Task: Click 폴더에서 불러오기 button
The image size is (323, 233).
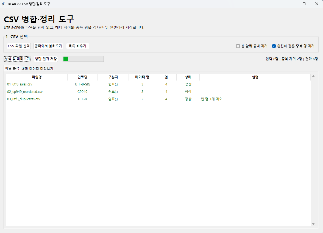Action: [x=48, y=46]
